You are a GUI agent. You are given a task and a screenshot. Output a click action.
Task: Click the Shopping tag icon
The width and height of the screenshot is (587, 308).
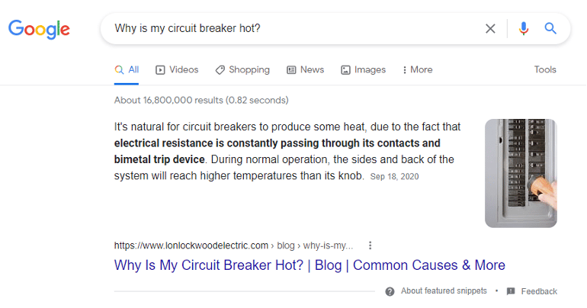pyautogui.click(x=220, y=70)
